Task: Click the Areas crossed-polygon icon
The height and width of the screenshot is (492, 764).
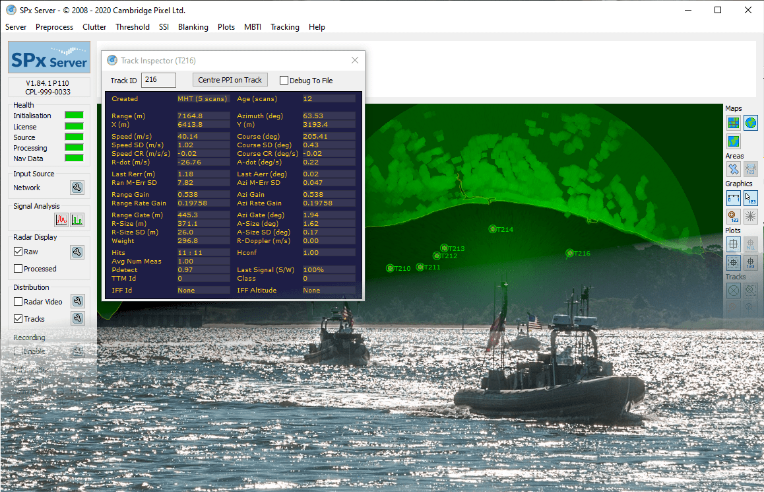Action: point(733,169)
